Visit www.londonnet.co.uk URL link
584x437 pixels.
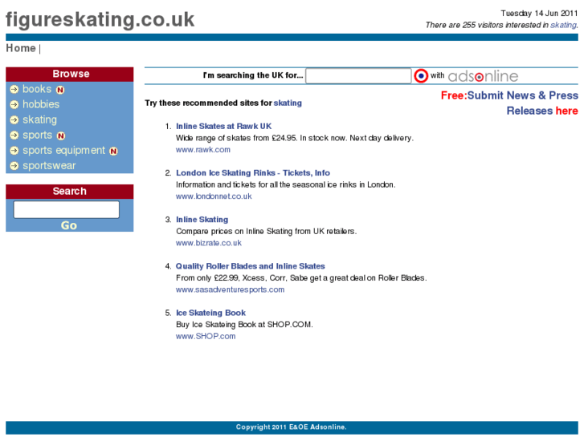tap(214, 196)
